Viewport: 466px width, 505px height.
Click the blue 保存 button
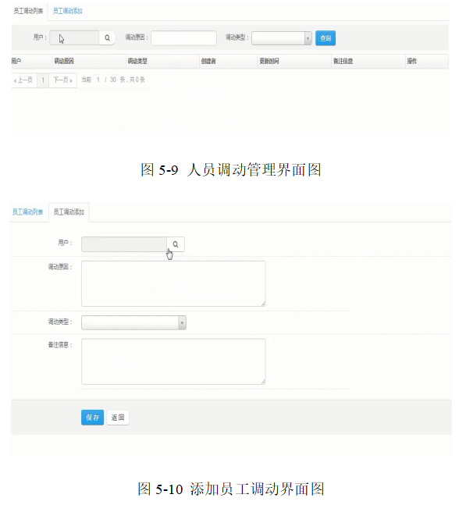(92, 418)
